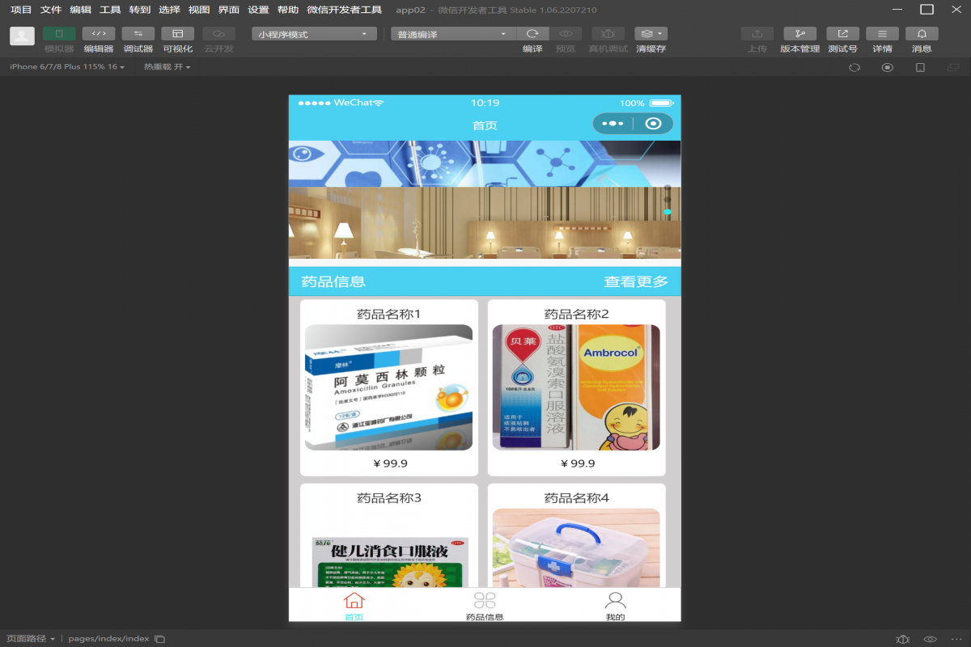Click the 编译 compile refresh icon
This screenshot has height=647, width=971.
tap(532, 34)
